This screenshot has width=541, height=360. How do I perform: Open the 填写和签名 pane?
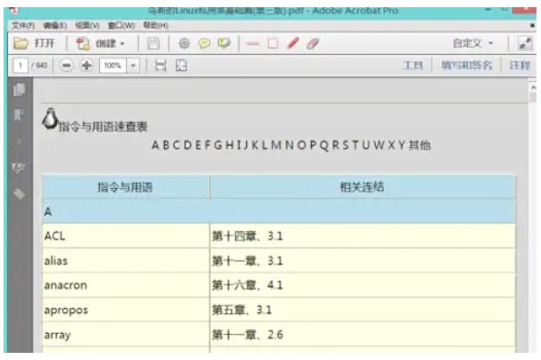pos(466,65)
